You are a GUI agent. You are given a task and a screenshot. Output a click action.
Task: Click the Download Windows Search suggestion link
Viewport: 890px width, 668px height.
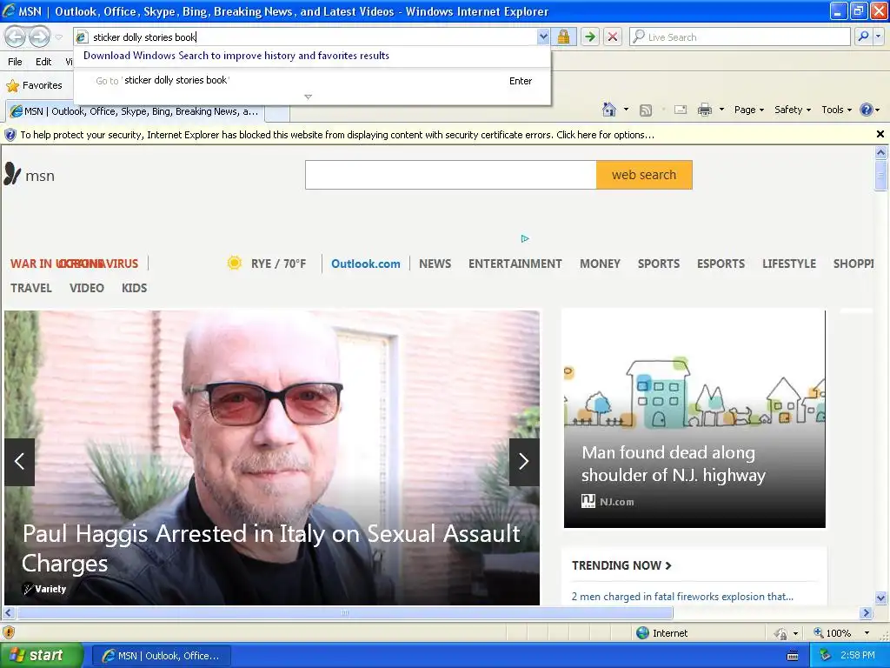tap(236, 56)
